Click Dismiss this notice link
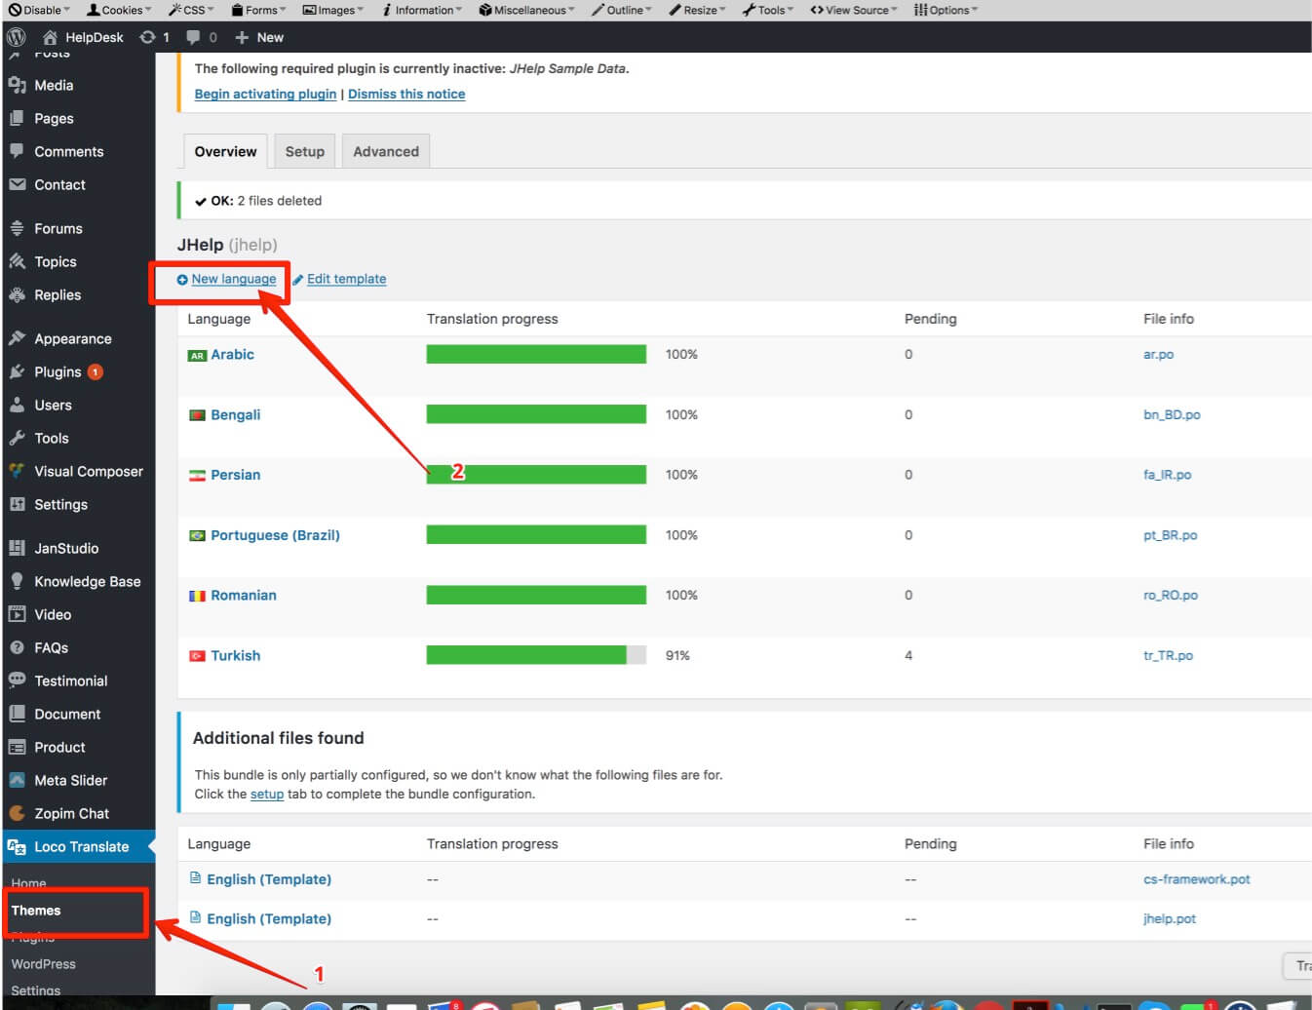Screen dimensions: 1312x1010 click(x=406, y=94)
